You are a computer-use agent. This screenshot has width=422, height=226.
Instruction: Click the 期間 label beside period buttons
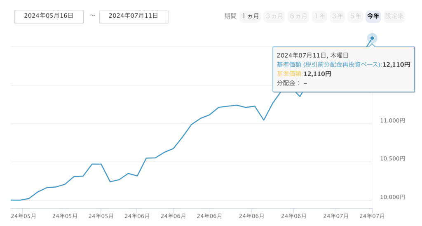pos(230,16)
